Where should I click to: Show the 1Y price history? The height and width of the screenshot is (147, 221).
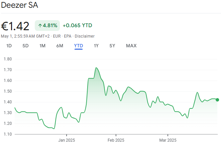click(x=96, y=46)
